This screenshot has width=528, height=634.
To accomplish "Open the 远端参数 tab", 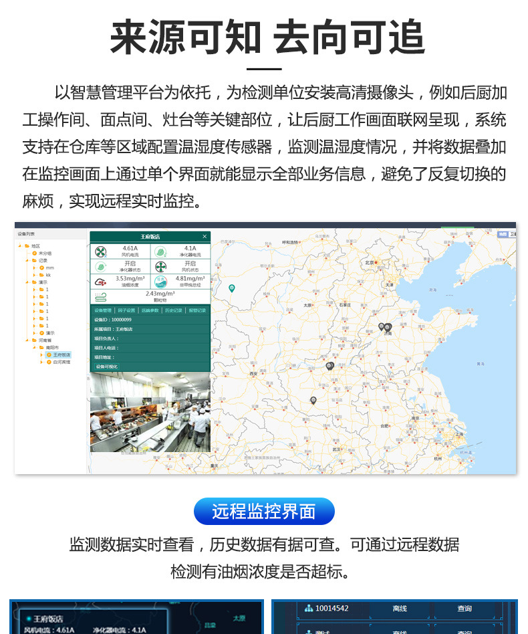I will point(150,310).
